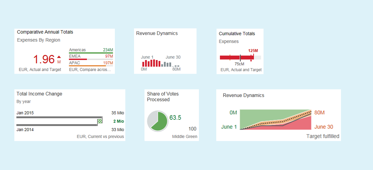Click the dotted target line in area chart
Screen dimensions: 373x170
click(x=275, y=121)
